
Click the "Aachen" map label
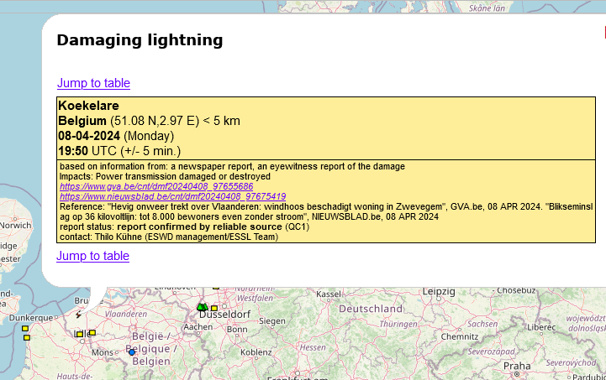point(198,327)
